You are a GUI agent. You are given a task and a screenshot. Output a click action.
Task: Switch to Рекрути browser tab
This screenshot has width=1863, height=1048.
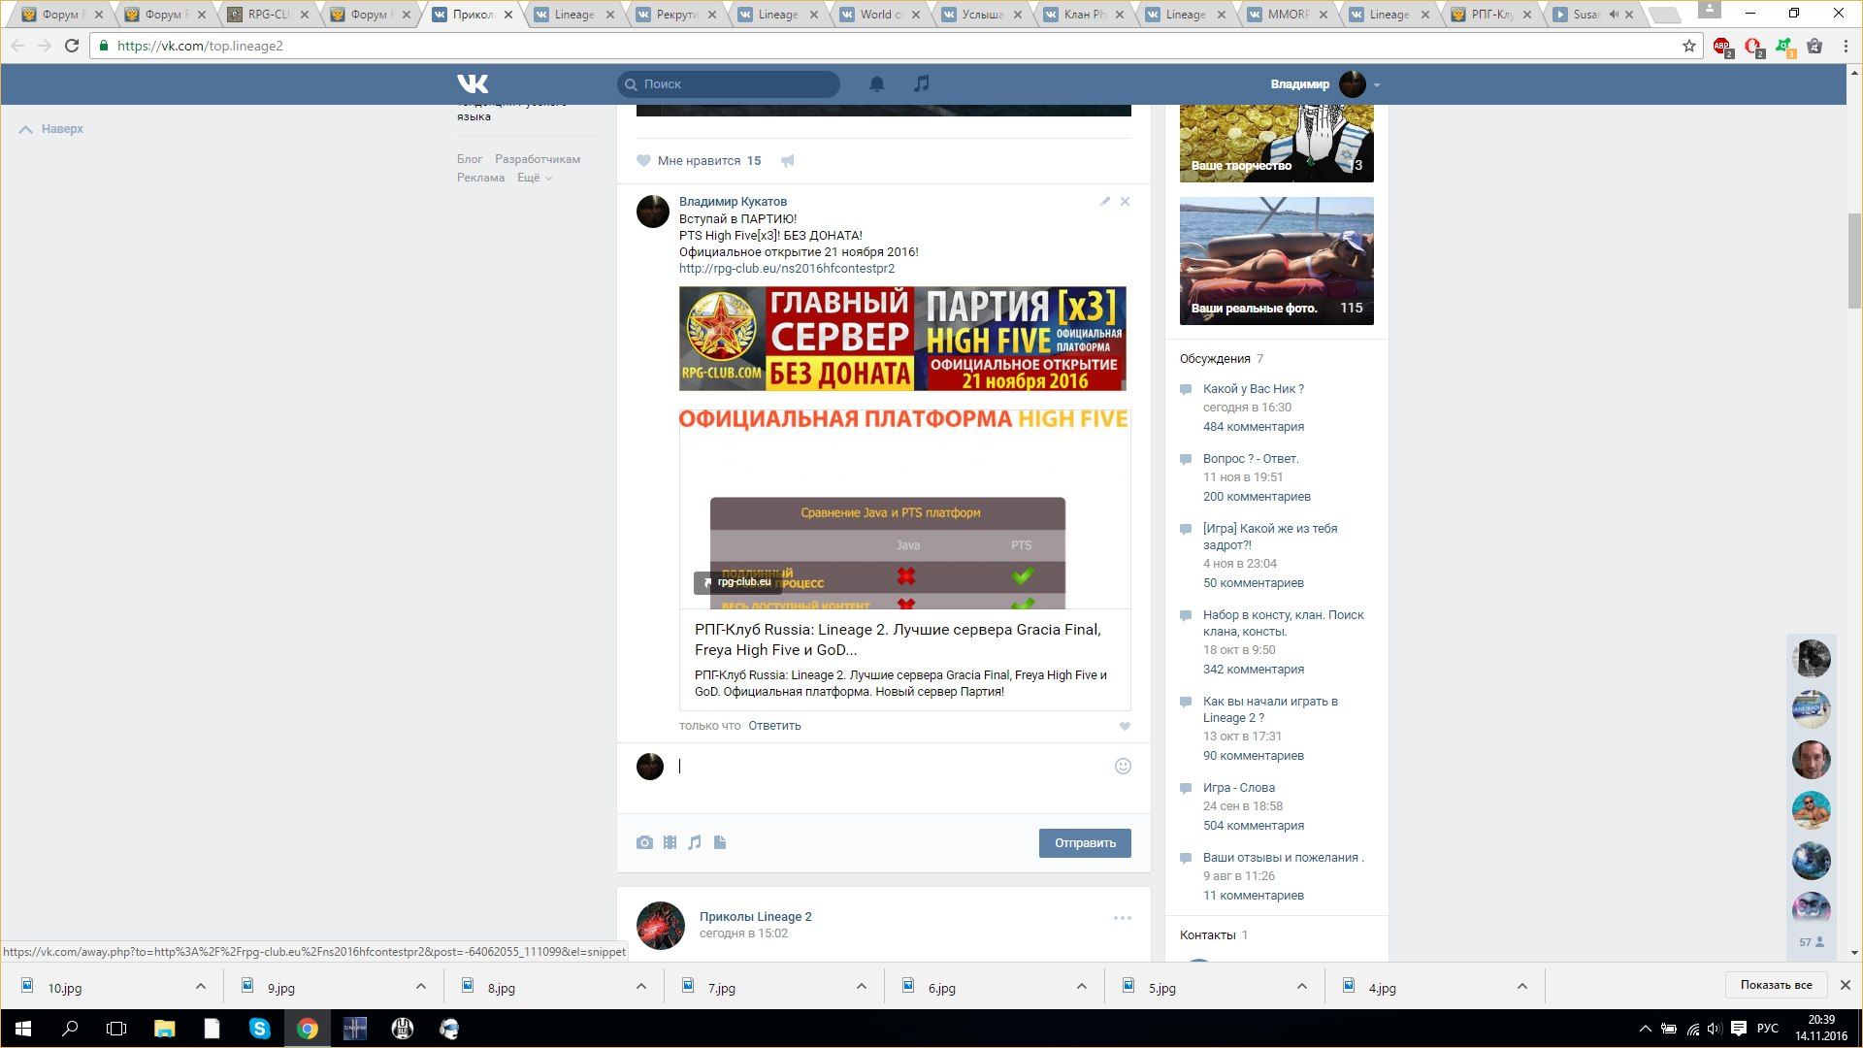click(x=676, y=15)
